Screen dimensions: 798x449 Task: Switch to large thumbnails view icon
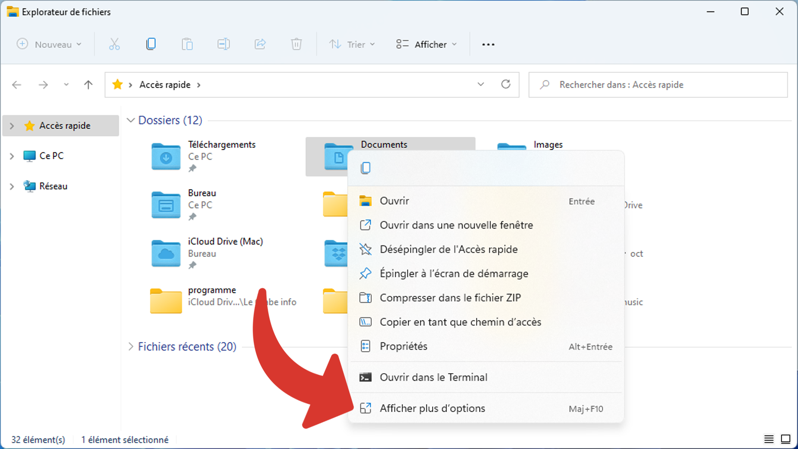(x=786, y=439)
